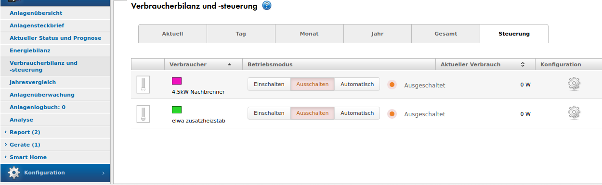Open configuration gear for elwa zusatzheizstab
The height and width of the screenshot is (185, 602).
574,113
